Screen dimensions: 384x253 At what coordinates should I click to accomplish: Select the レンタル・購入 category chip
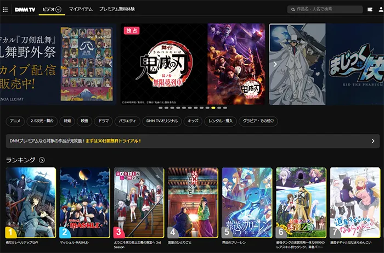click(x=219, y=121)
